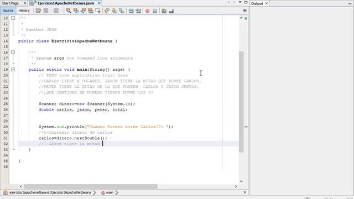Screen dimensions: 354x199
Task: Open the Forward history dropdown arrow
Action: click(x=61, y=11)
